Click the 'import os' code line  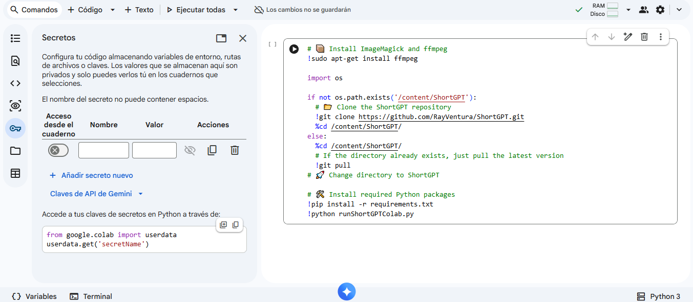coord(325,78)
